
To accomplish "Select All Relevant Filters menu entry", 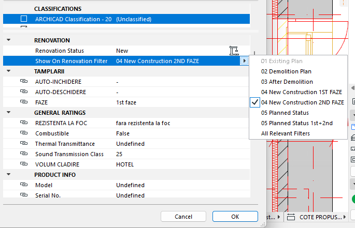I will tap(286, 133).
